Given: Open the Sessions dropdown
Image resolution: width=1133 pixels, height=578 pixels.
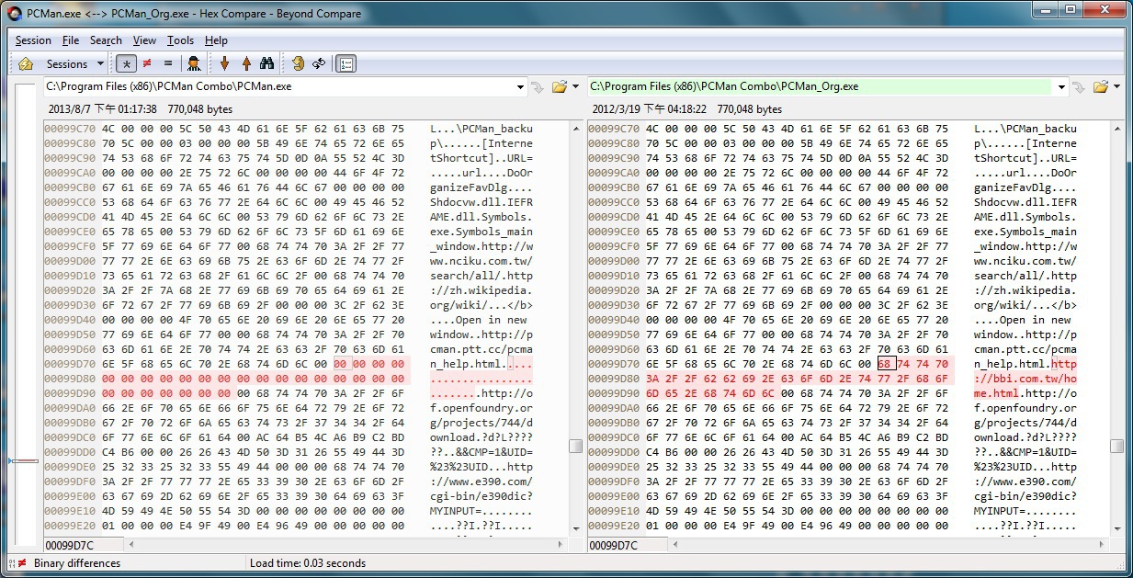Looking at the screenshot, I should click(74, 63).
